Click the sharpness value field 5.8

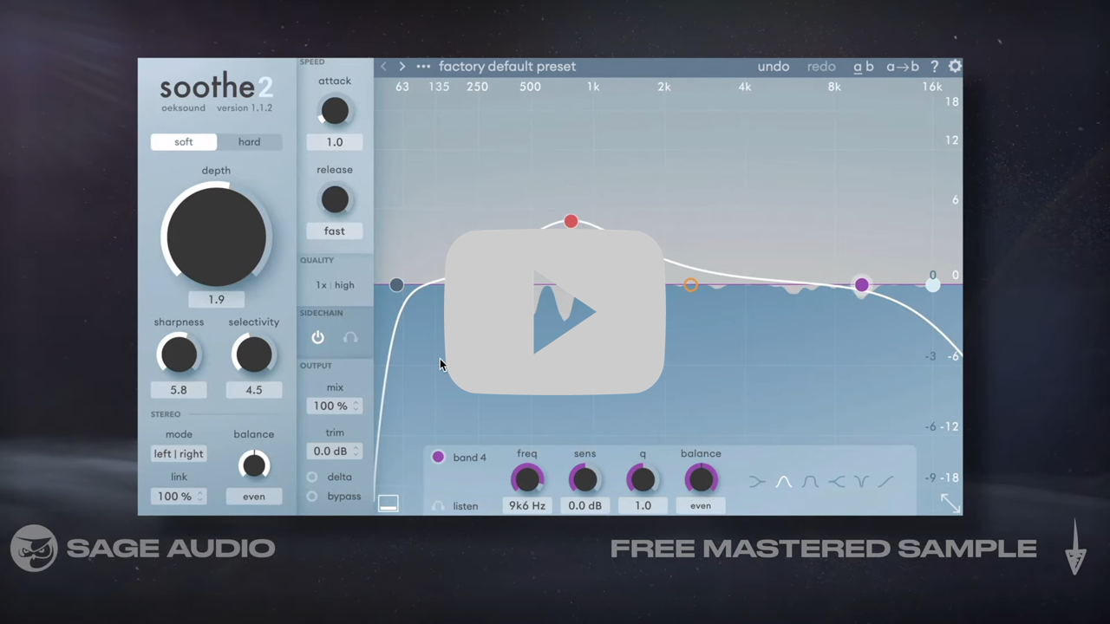coord(179,390)
